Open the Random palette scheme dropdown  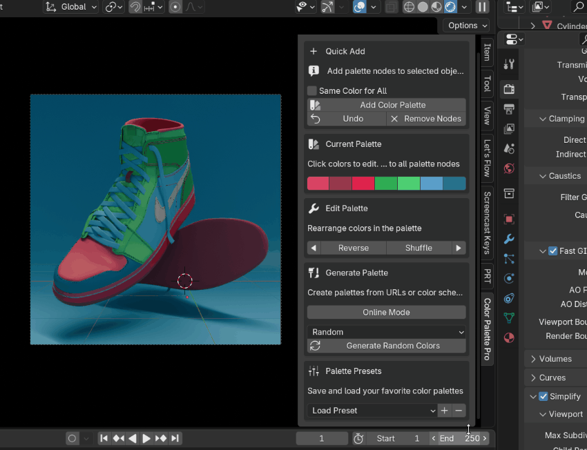click(386, 332)
